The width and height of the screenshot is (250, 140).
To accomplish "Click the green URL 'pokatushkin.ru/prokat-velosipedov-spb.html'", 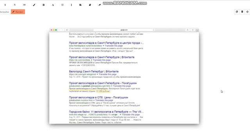I will tap(89, 86).
